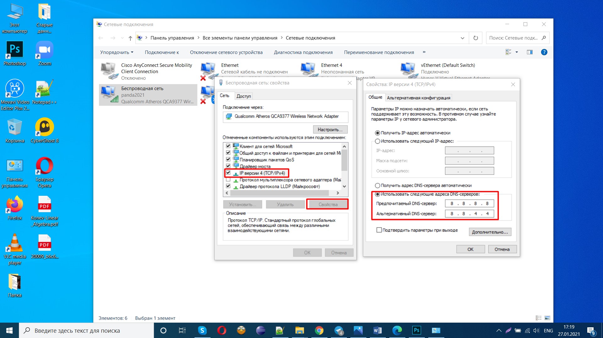Click the Refresh icon next to address bar
The width and height of the screenshot is (603, 338).
pos(475,38)
